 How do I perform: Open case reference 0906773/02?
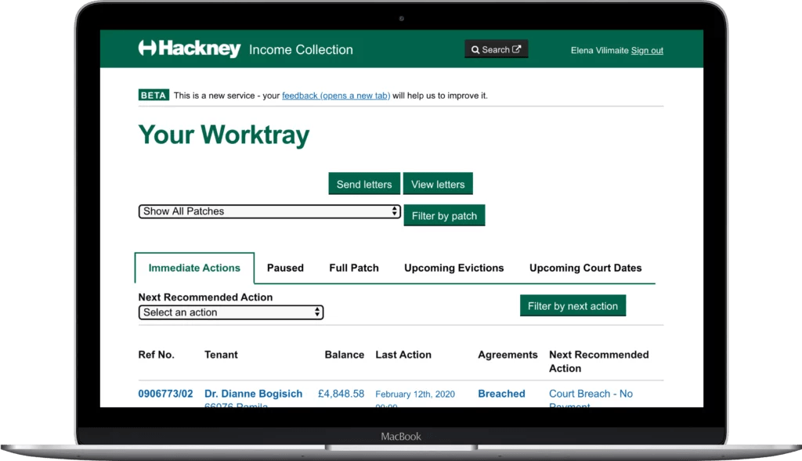165,394
